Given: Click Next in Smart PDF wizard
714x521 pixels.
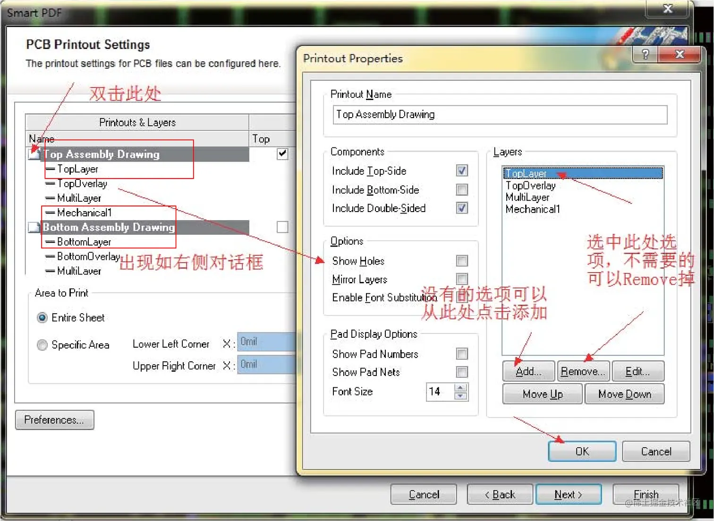Looking at the screenshot, I should point(569,495).
